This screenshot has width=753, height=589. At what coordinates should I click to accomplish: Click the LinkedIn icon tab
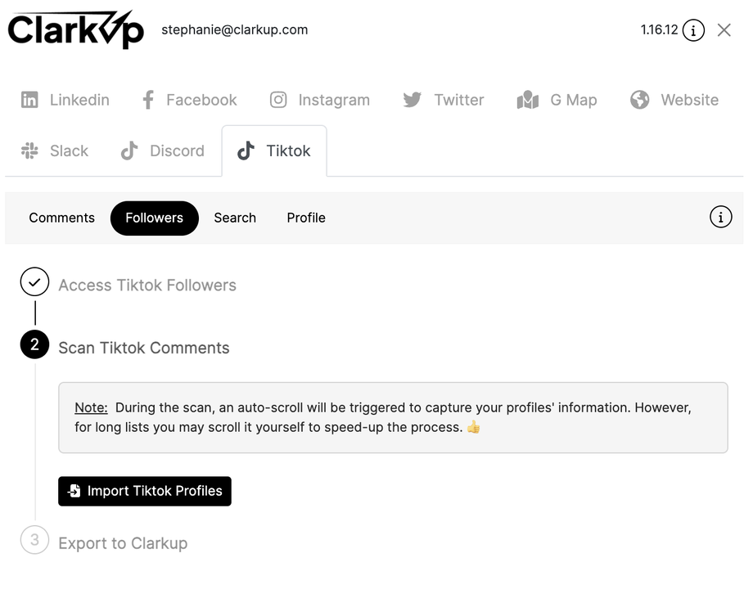pos(29,100)
